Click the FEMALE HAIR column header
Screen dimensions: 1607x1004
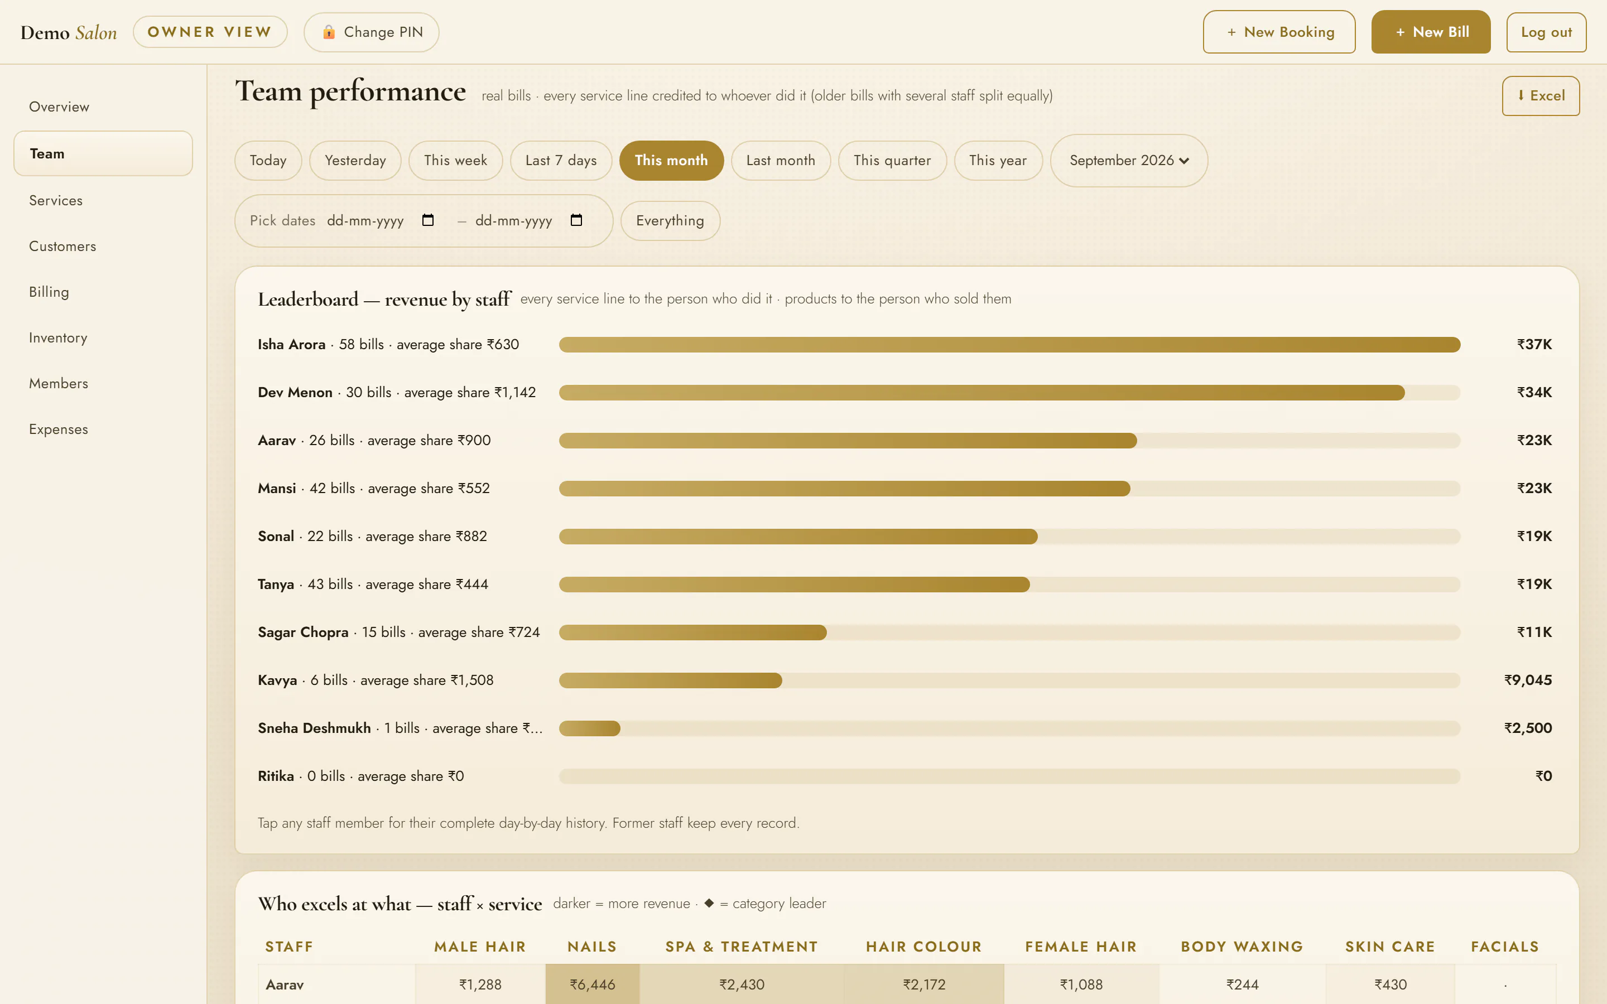pyautogui.click(x=1081, y=947)
